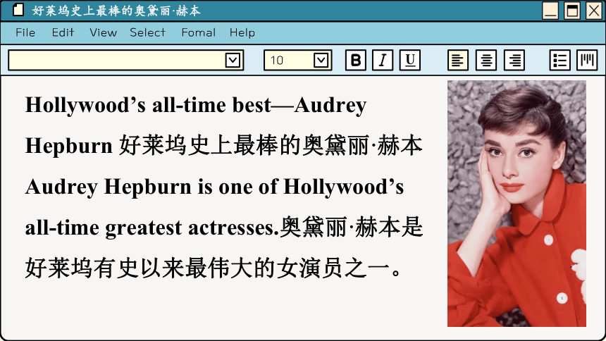Click the word 'Hepburn' before the Chinese heading

[69, 146]
